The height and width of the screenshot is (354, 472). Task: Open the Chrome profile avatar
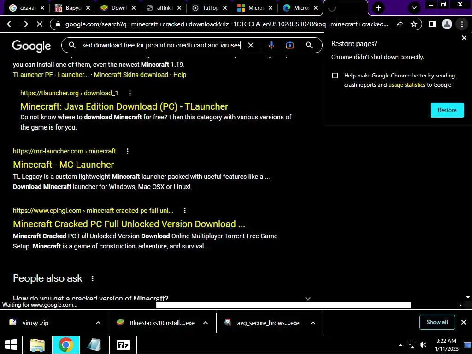(x=447, y=24)
